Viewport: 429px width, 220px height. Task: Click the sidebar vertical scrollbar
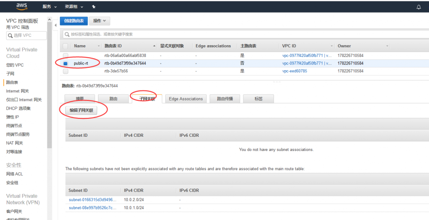coord(49,84)
